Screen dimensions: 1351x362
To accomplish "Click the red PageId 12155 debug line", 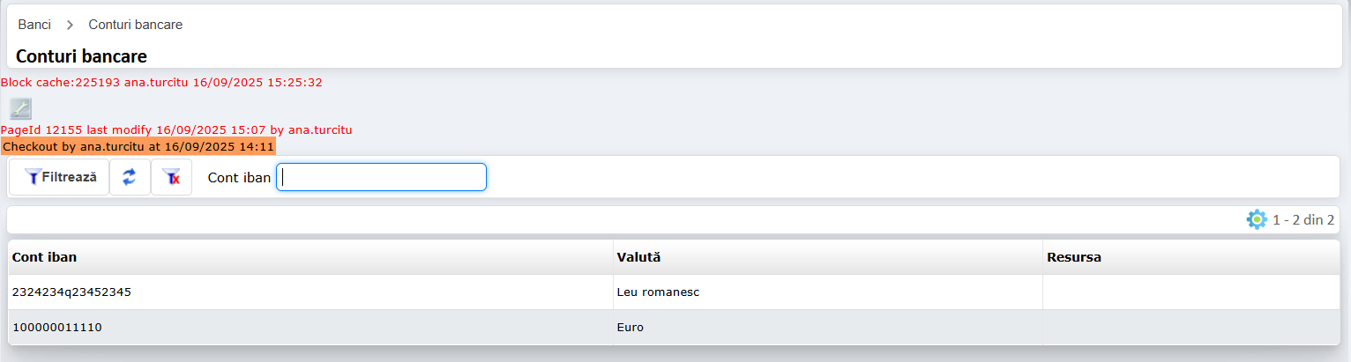I will (x=176, y=129).
